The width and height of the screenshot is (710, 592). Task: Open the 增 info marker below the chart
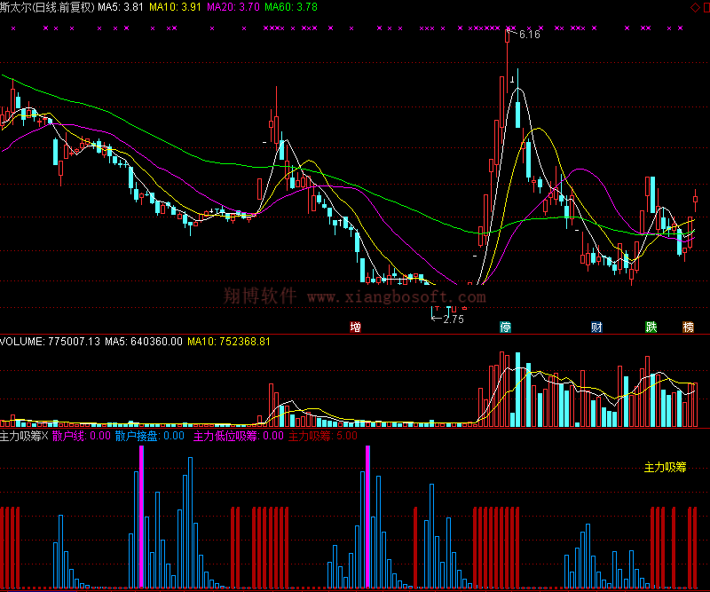coord(356,327)
